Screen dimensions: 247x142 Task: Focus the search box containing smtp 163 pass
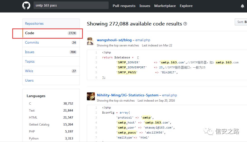[71, 5]
